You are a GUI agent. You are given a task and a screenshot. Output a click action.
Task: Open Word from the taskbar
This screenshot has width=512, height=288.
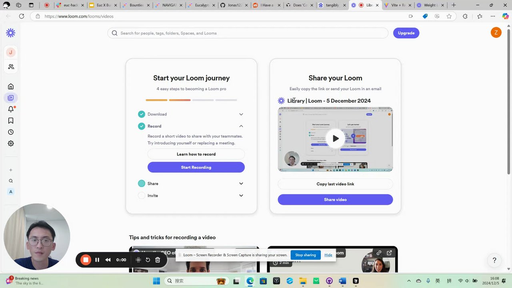click(342, 281)
